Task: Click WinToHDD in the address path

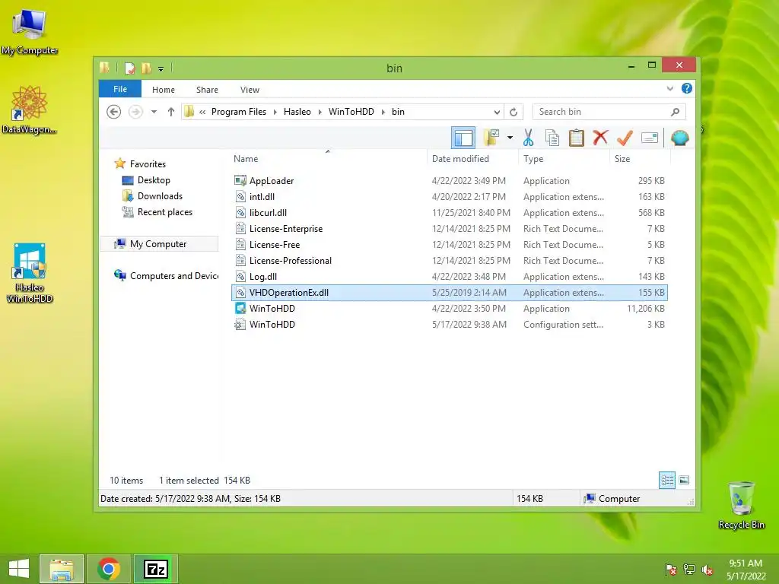Action: [x=351, y=112]
